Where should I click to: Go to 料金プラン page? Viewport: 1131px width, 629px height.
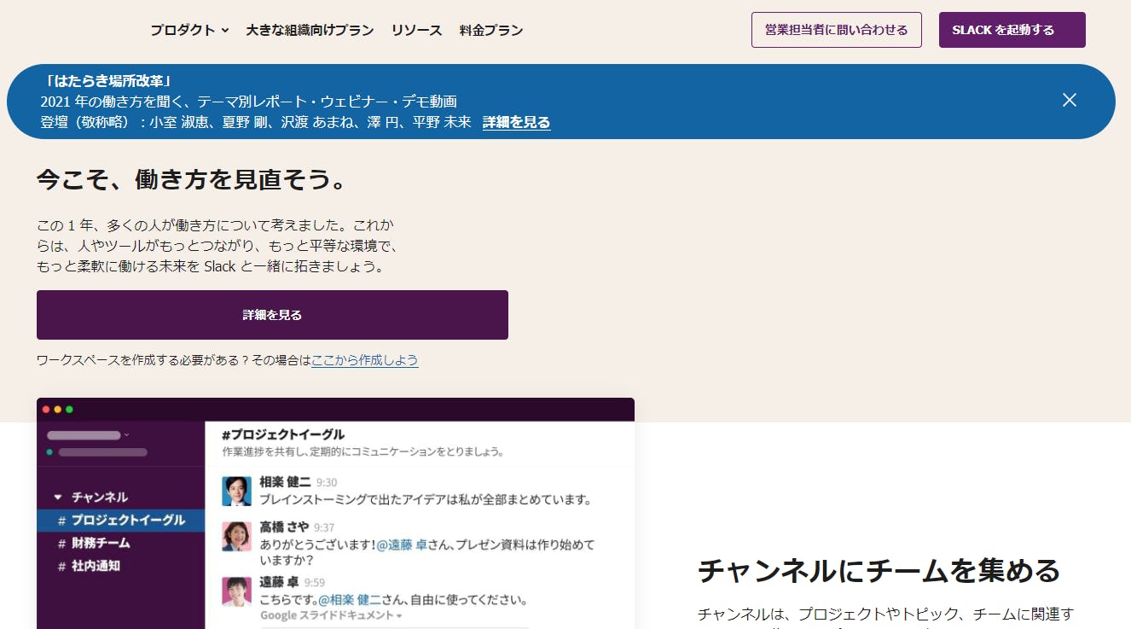pos(490,30)
